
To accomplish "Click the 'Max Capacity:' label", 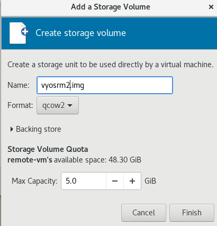I will (x=34, y=181).
